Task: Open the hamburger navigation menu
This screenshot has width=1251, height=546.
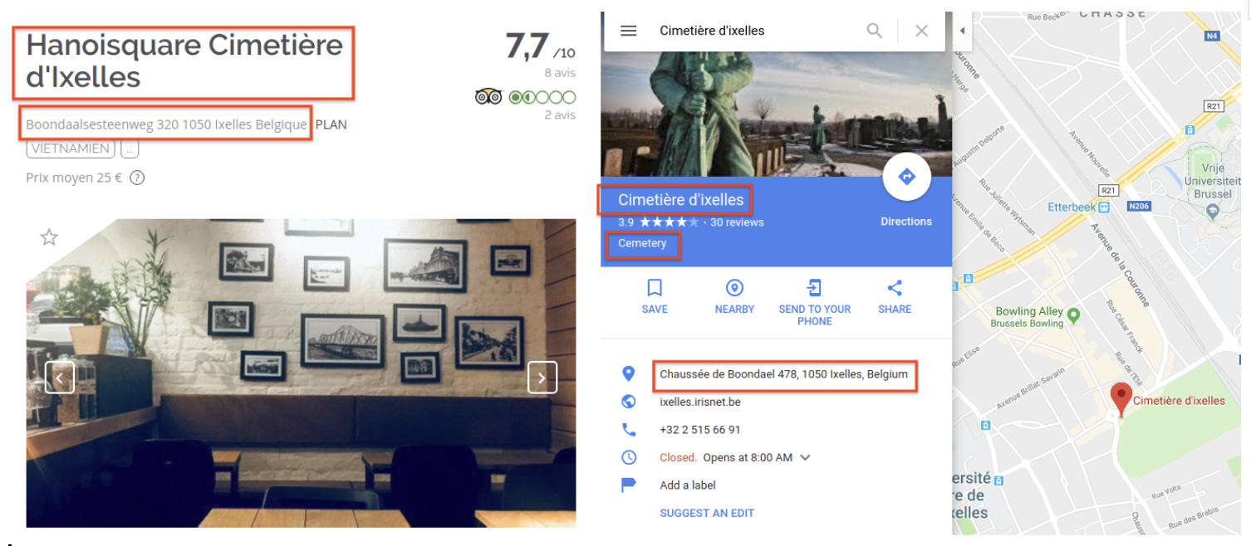Action: pos(629,30)
